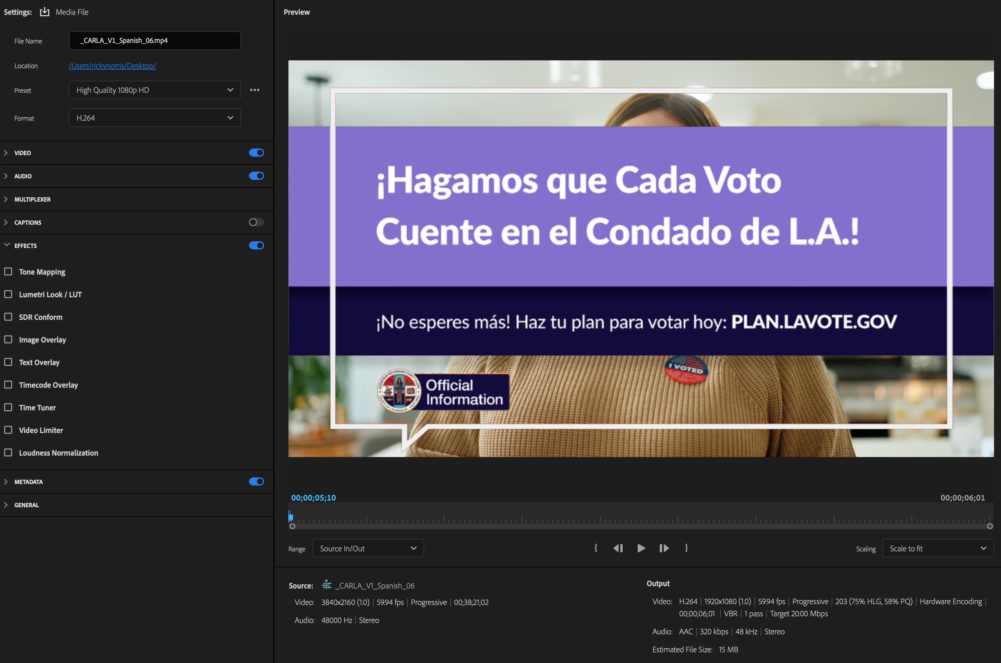
Task: Open the Format H.264 dropdown
Action: coord(155,118)
